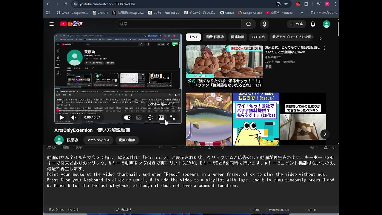382x215 pixels.
Task: Expand the table insert dropdown
Action: [x=214, y=147]
